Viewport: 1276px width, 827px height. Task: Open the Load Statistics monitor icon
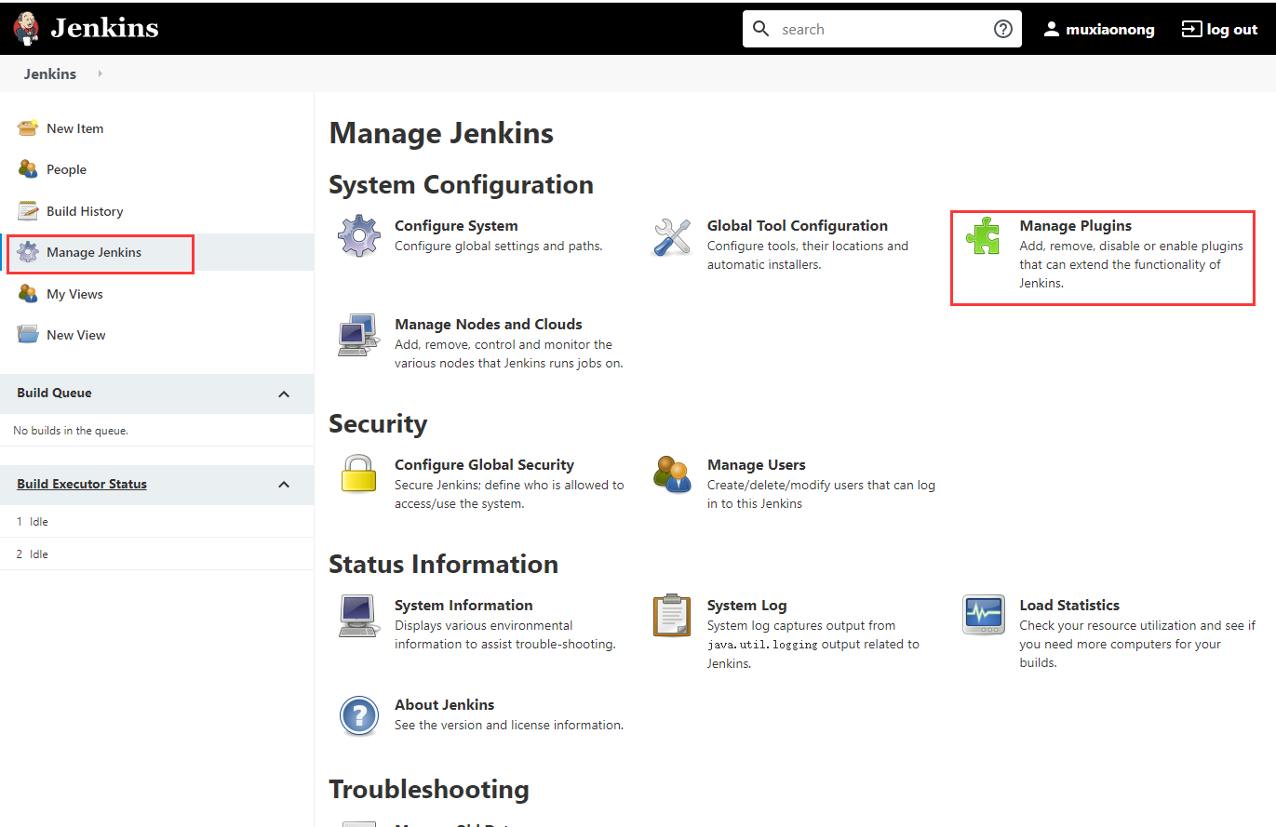[984, 615]
